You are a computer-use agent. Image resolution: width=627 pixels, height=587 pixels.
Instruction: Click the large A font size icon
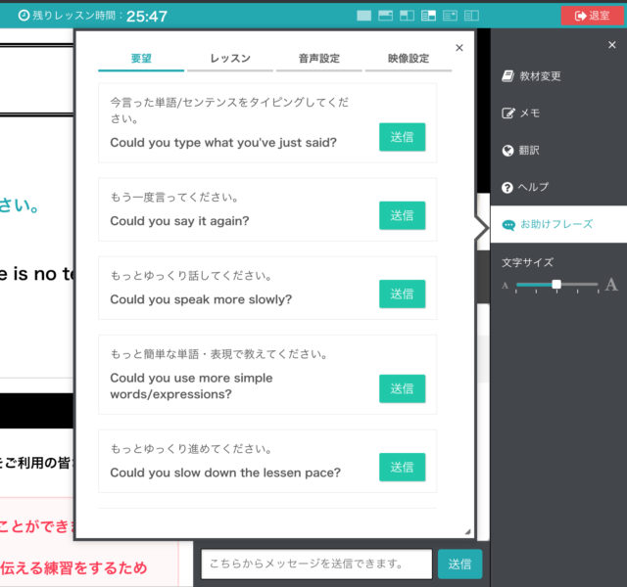611,285
